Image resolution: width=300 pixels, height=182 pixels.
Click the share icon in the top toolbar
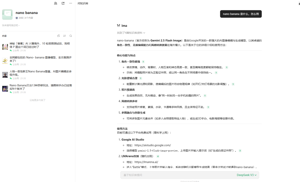[x=63, y=3]
